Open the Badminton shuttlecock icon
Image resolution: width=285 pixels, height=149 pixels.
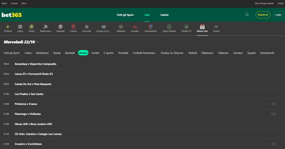pos(45,27)
